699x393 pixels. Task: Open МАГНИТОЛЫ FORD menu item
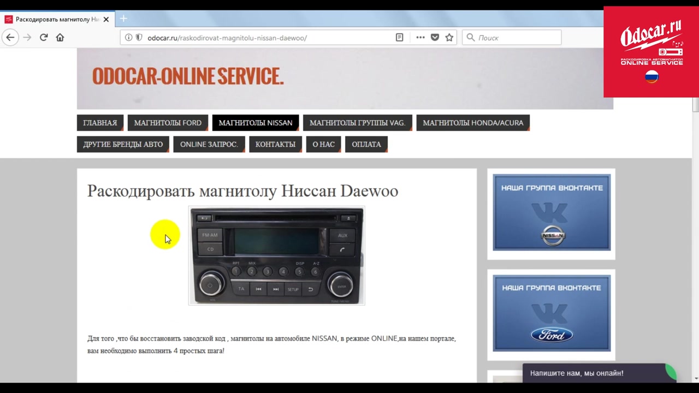click(168, 123)
